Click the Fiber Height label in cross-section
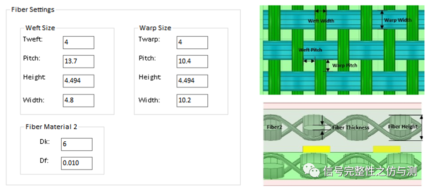Screen dimensions: 431x190 pos(403,126)
